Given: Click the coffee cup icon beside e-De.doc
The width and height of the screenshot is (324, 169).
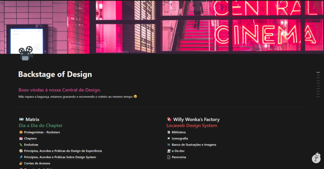Looking at the screenshot, I should (169, 151).
